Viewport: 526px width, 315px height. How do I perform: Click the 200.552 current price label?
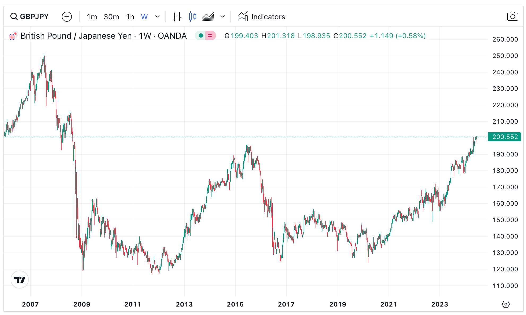point(504,137)
